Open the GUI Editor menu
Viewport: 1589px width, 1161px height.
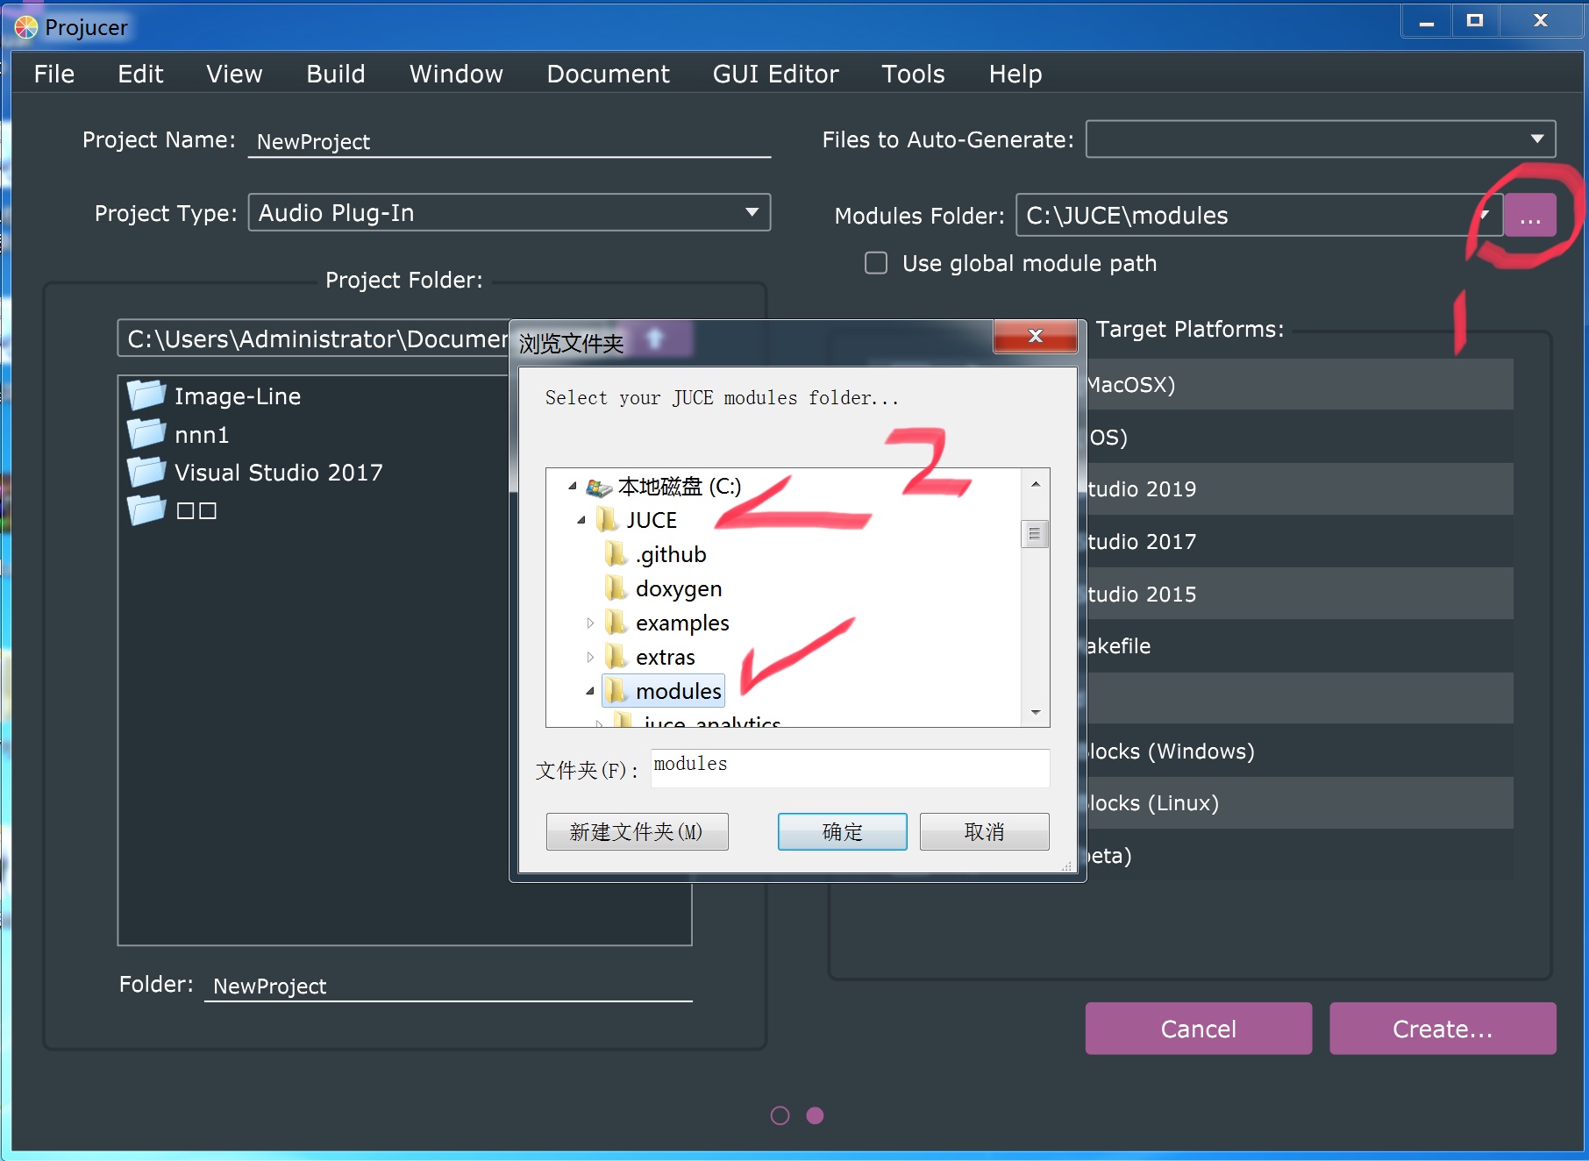(775, 75)
